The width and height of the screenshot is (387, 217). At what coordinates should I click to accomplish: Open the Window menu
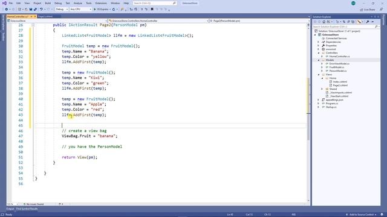click(115, 3)
